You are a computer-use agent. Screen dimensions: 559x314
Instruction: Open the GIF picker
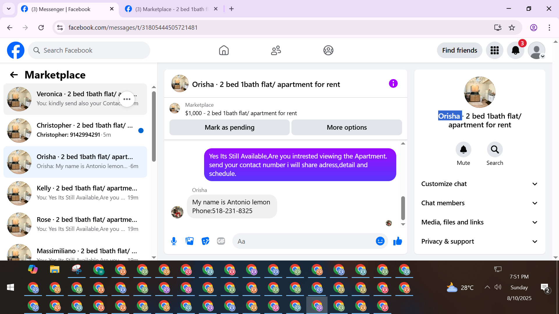click(x=221, y=241)
